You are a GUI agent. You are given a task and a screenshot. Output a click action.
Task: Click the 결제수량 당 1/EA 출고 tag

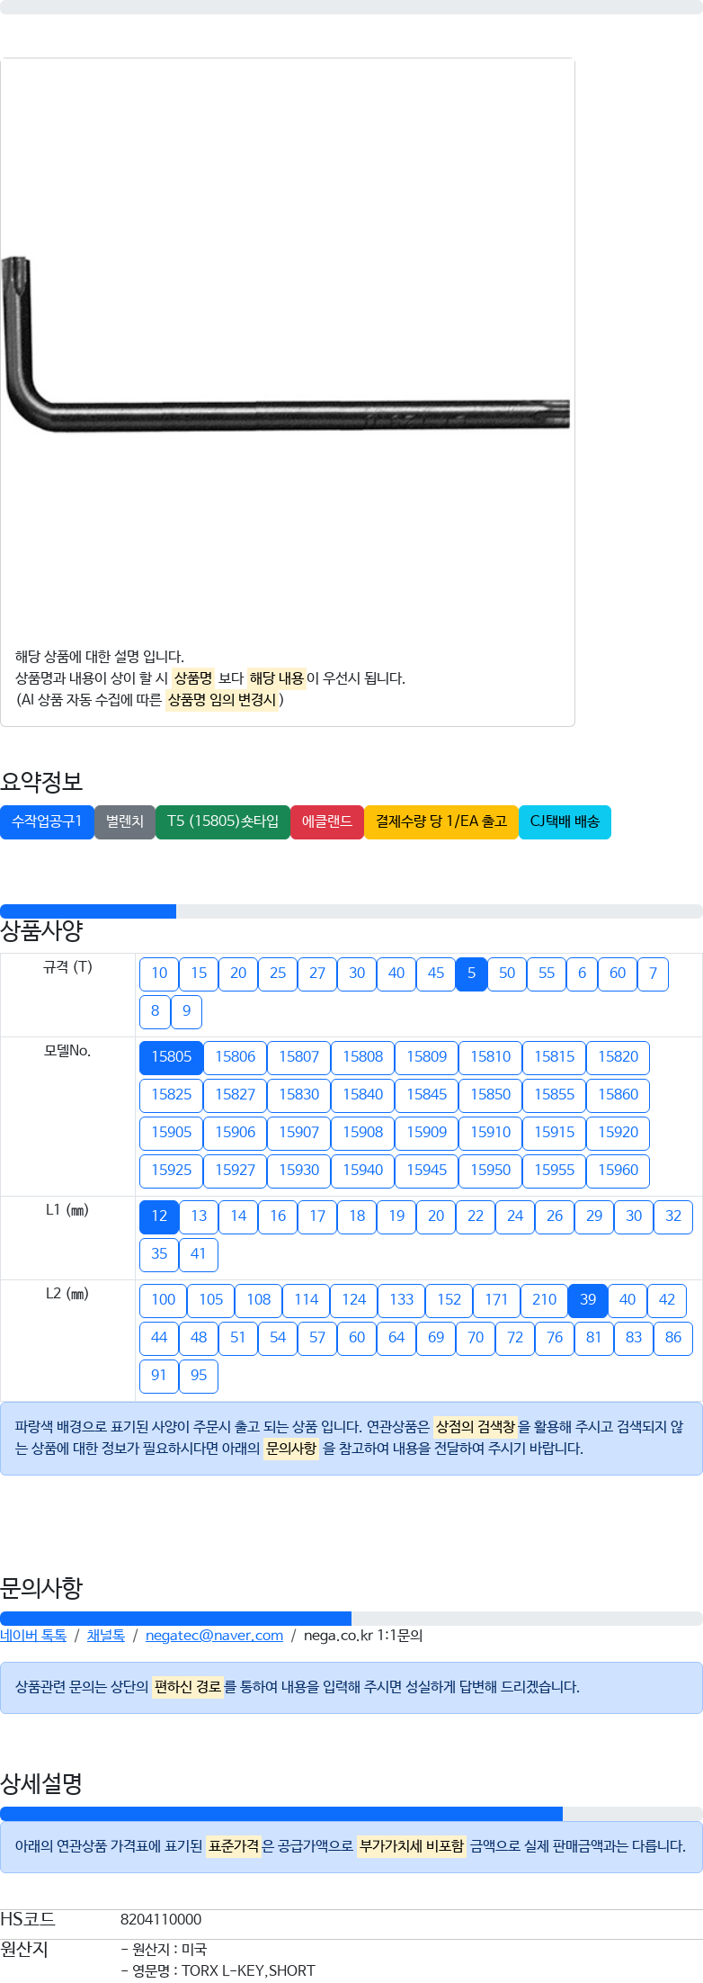(x=441, y=822)
